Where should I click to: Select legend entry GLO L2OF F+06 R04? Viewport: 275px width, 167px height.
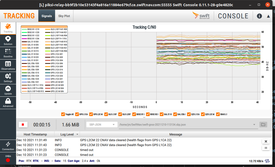pos(56,51)
